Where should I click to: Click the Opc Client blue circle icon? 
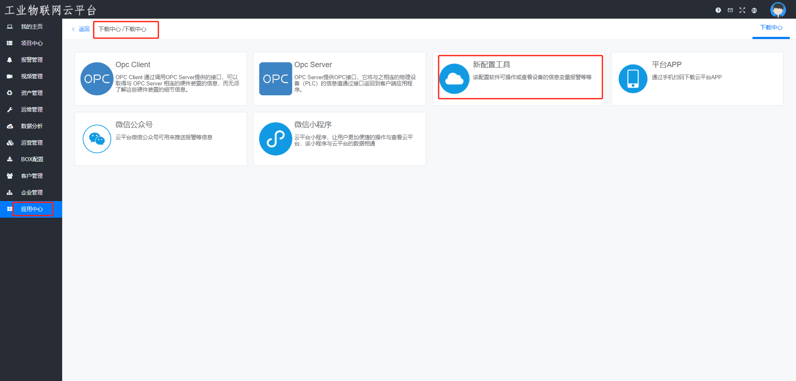point(97,79)
